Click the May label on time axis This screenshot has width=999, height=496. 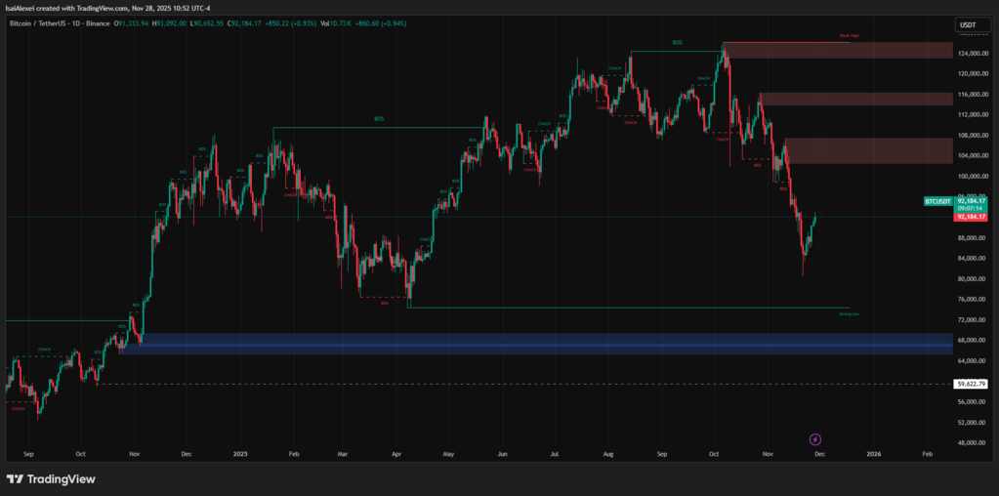click(x=448, y=455)
